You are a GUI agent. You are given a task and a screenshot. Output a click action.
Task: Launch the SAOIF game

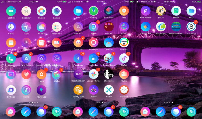click(x=161, y=11)
